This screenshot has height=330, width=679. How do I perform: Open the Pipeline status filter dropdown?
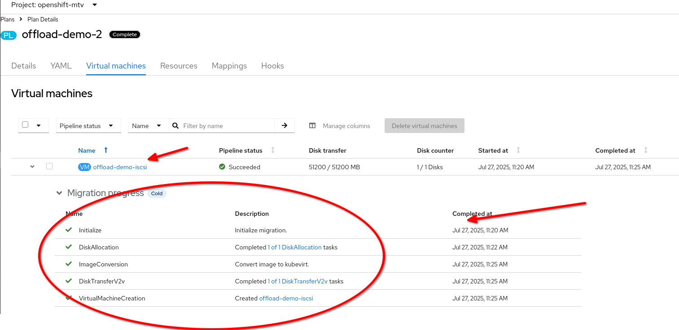[88, 126]
